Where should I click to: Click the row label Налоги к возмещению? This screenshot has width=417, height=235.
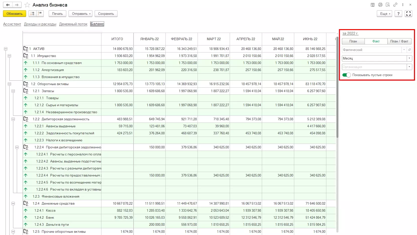(x=64, y=140)
